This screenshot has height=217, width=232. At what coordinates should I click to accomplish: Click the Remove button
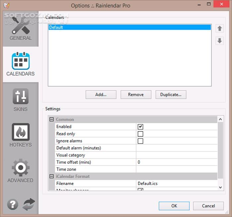(x=136, y=94)
